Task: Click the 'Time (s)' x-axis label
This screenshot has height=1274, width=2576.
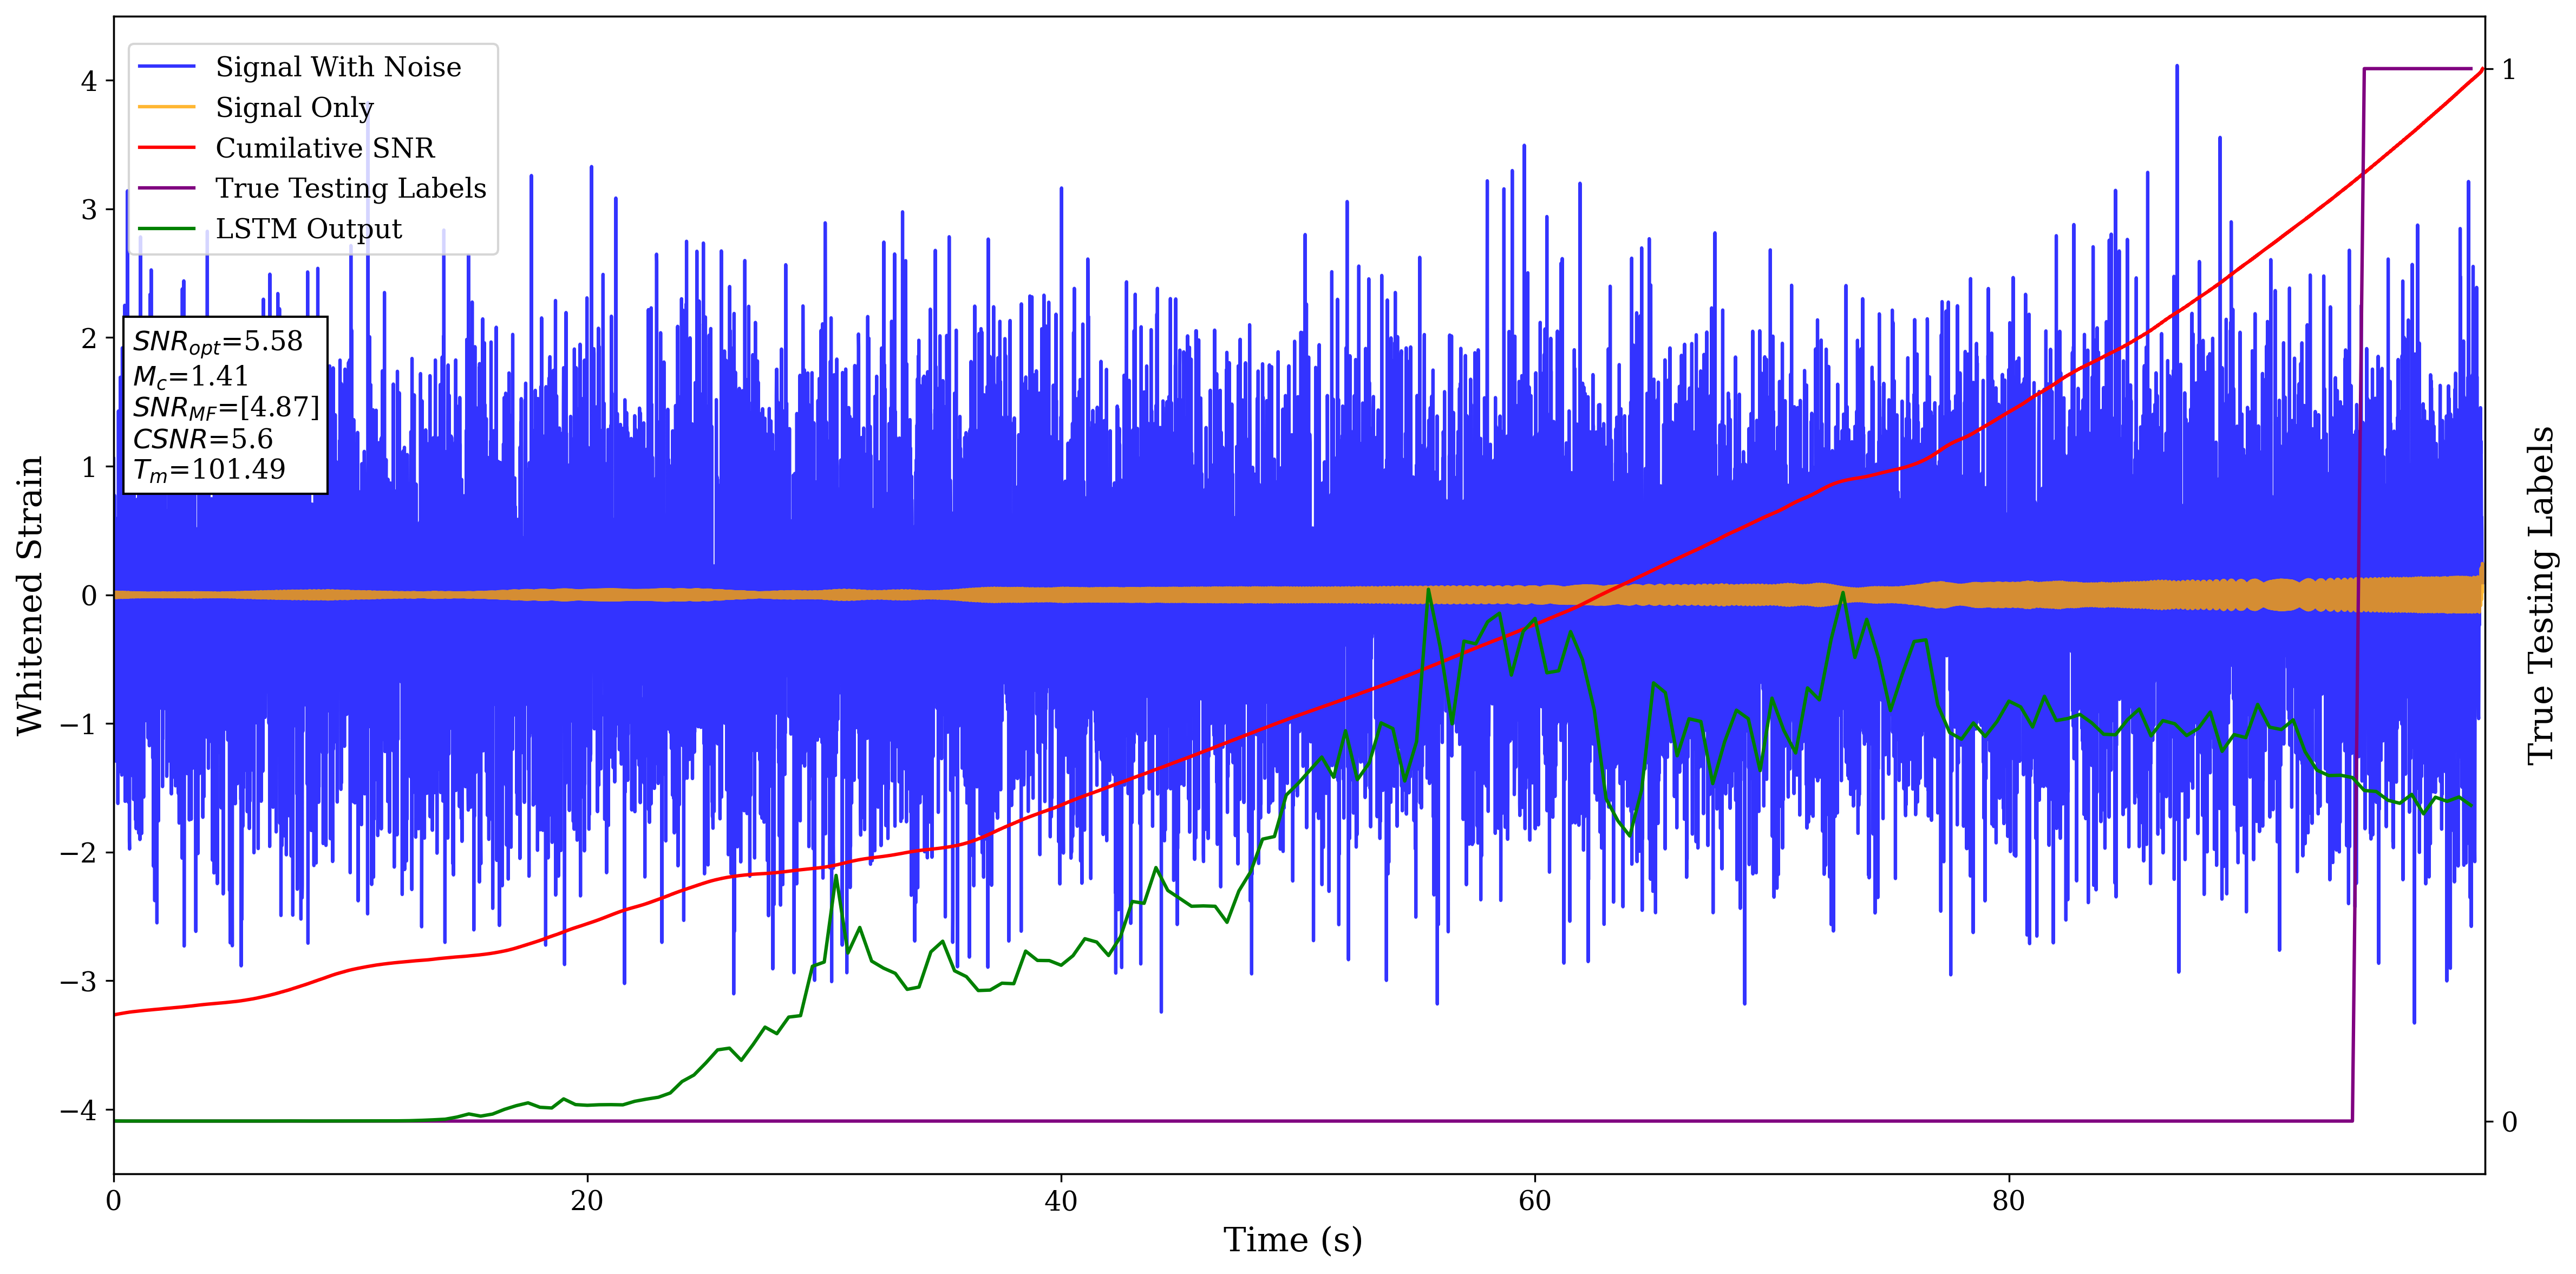Action: 1292,1240
